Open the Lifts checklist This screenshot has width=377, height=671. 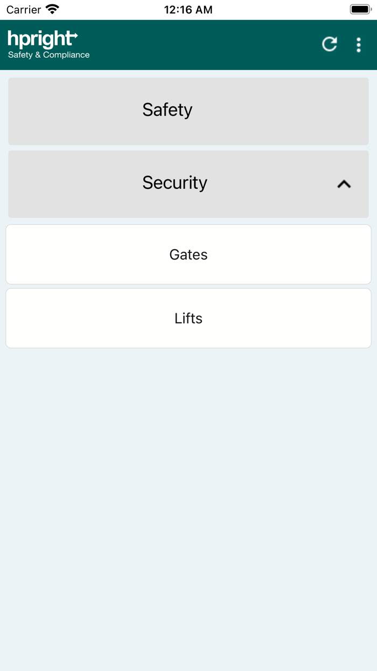(x=188, y=318)
